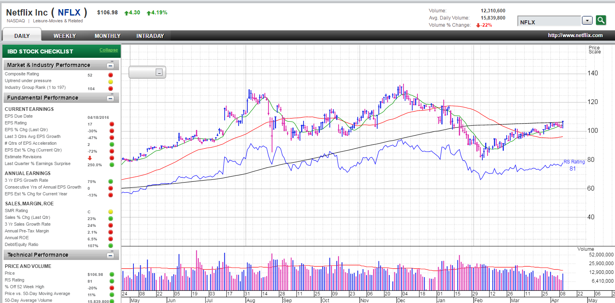Click the latest price bar at chart's right edge
Image resolution: width=615 pixels, height=303 pixels.
(x=563, y=124)
